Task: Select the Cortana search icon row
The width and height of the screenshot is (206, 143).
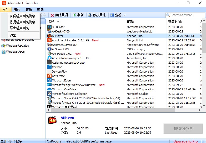Action: point(86,67)
